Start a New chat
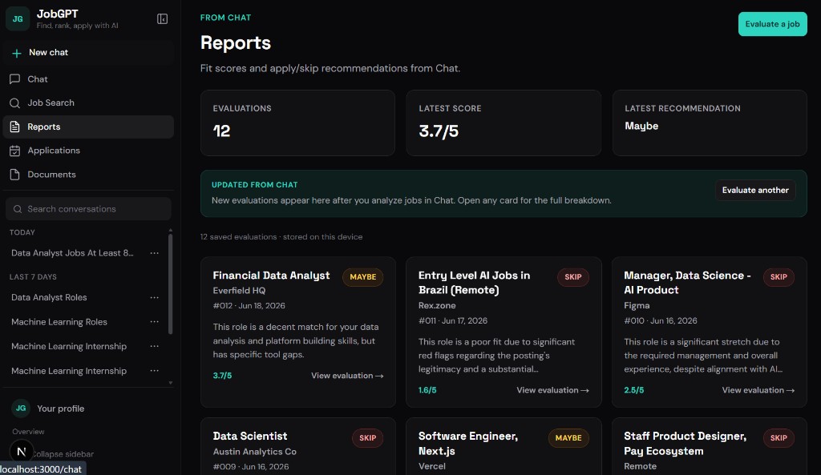Viewport: 821px width, 475px height. coord(88,52)
